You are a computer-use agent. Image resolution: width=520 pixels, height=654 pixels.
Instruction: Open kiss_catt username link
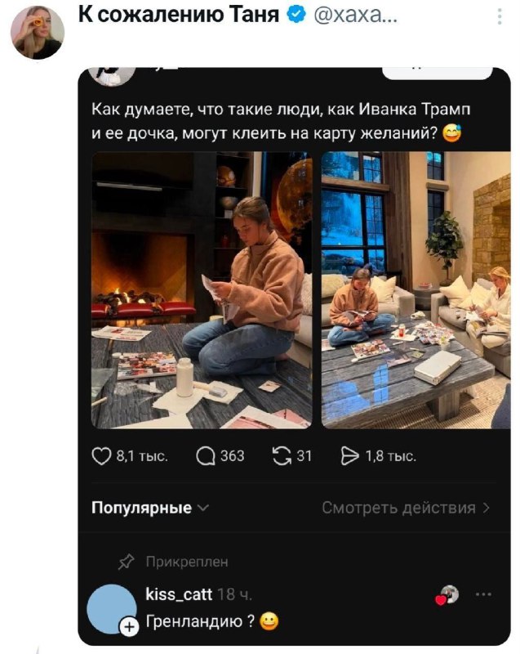click(x=177, y=594)
